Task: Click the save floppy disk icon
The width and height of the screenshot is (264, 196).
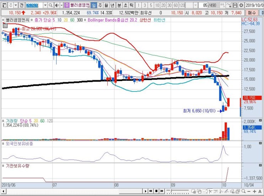Action: point(235,5)
